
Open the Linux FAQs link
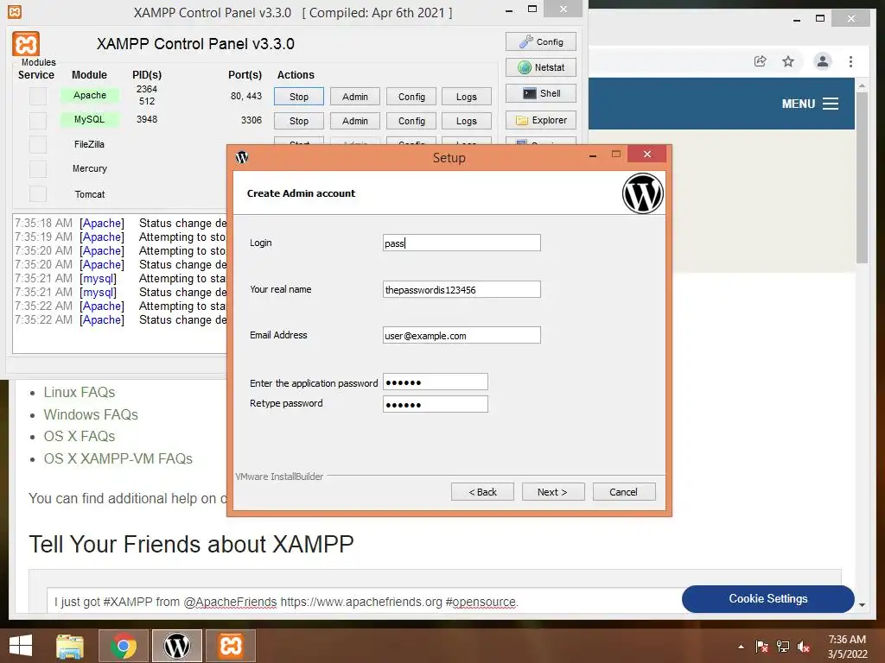coord(80,393)
